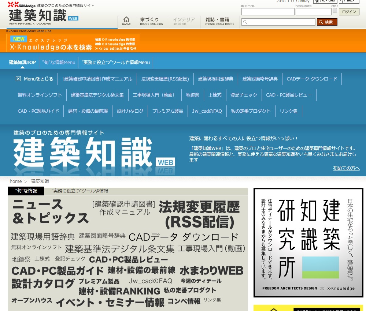Select the "実務に役立つ"ツールや情報Menu tab
The width and height of the screenshot is (366, 311).
coord(115,63)
